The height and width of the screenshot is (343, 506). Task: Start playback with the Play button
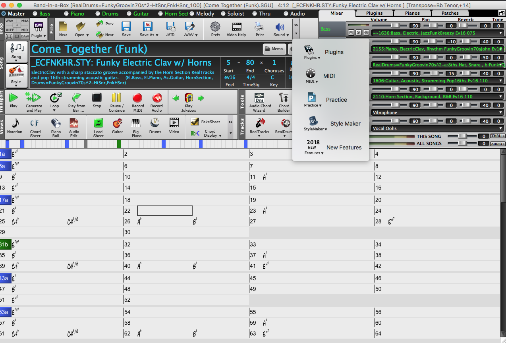[x=14, y=101]
